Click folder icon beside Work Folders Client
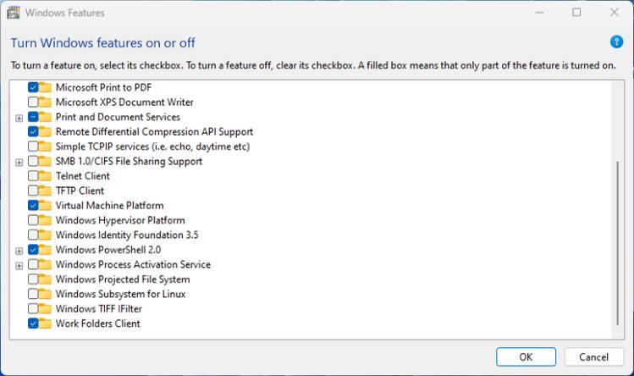The image size is (634, 376). point(46,323)
